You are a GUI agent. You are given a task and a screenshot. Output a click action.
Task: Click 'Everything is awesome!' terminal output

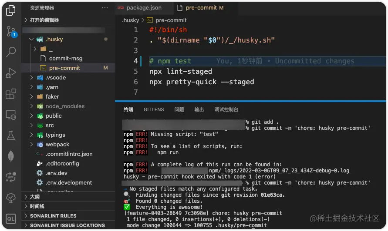coord(169,207)
